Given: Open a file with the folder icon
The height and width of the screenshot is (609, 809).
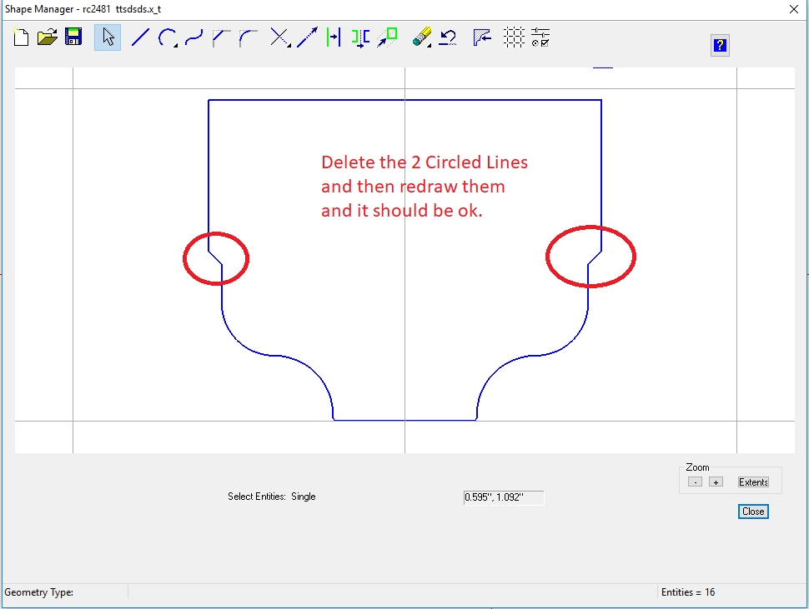Looking at the screenshot, I should coord(48,37).
